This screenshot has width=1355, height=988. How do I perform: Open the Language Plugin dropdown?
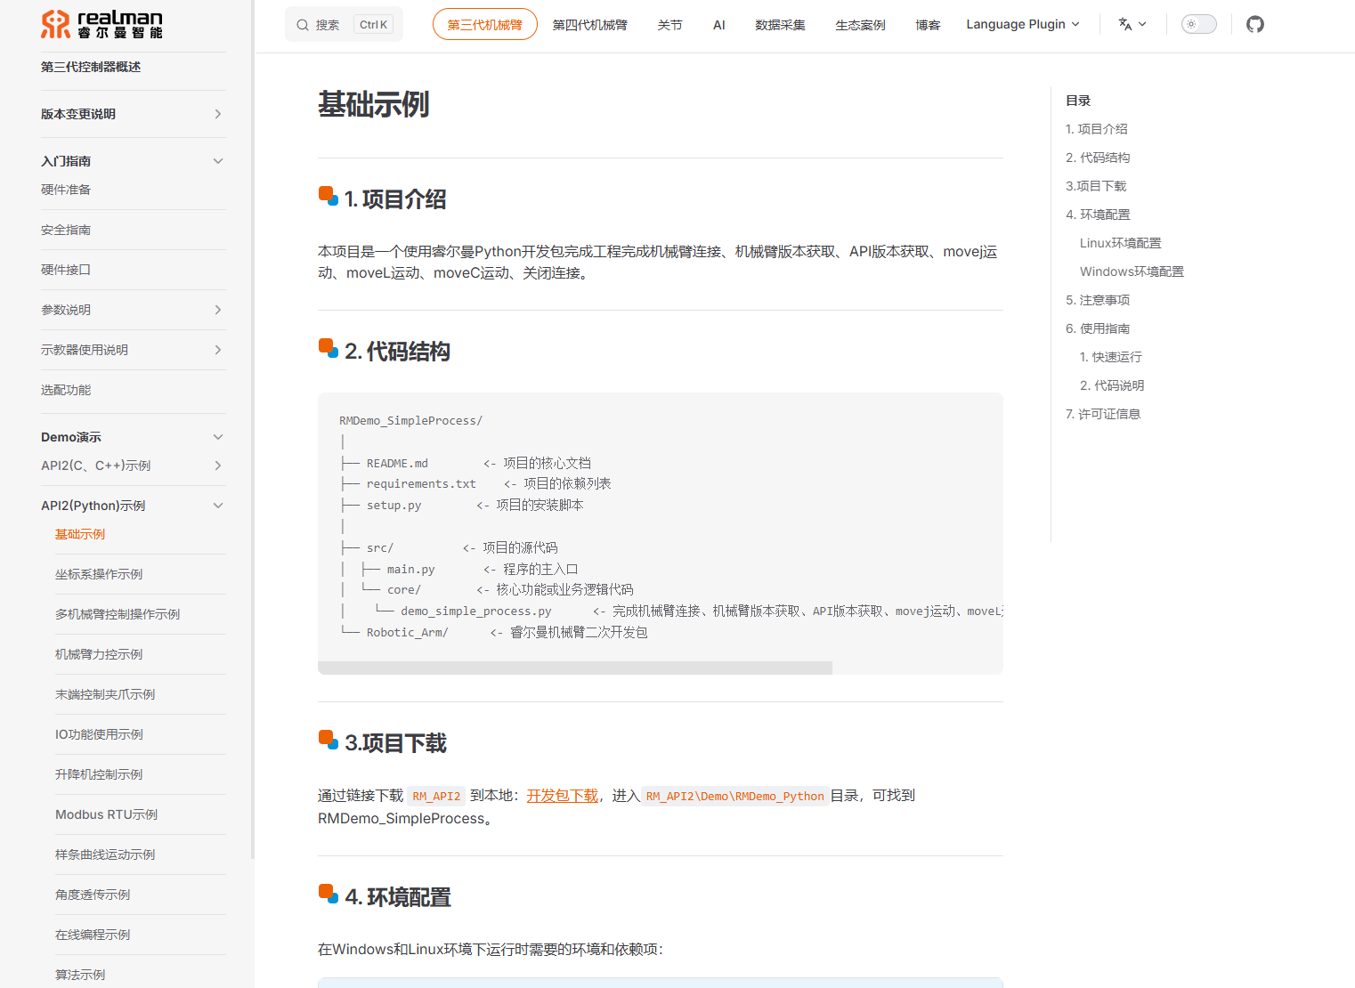point(1021,24)
